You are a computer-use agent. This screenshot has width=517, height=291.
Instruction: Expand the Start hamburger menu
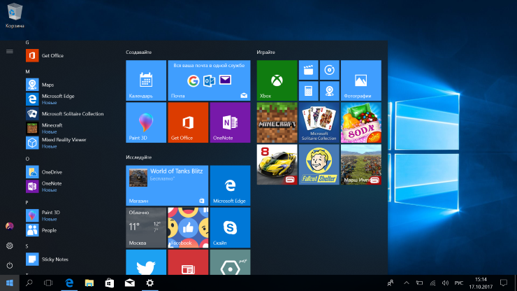pos(10,51)
